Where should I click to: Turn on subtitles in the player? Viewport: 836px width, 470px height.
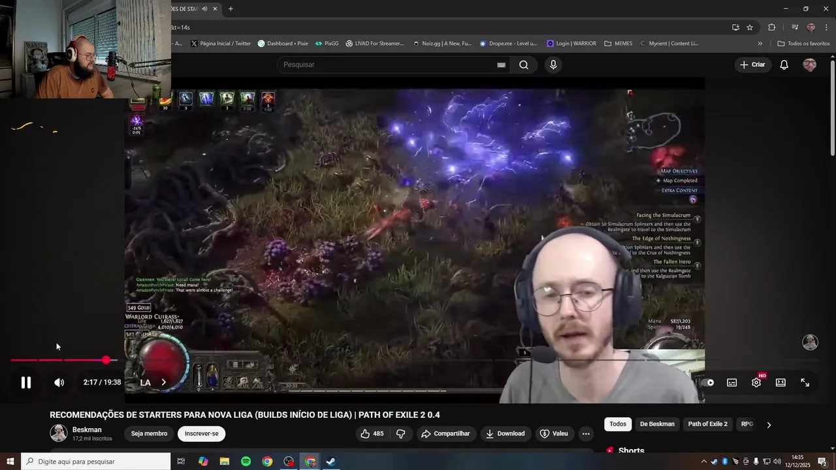pyautogui.click(x=732, y=383)
